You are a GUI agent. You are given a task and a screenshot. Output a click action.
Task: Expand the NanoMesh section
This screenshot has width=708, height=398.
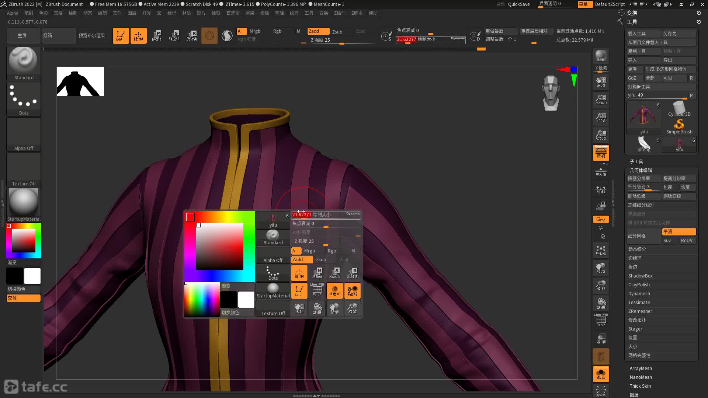(x=641, y=377)
